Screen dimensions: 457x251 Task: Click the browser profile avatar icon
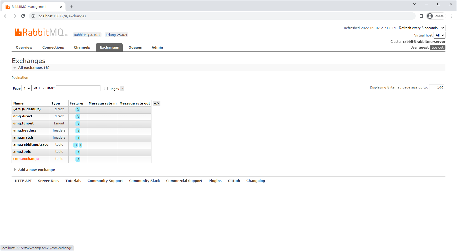click(430, 16)
